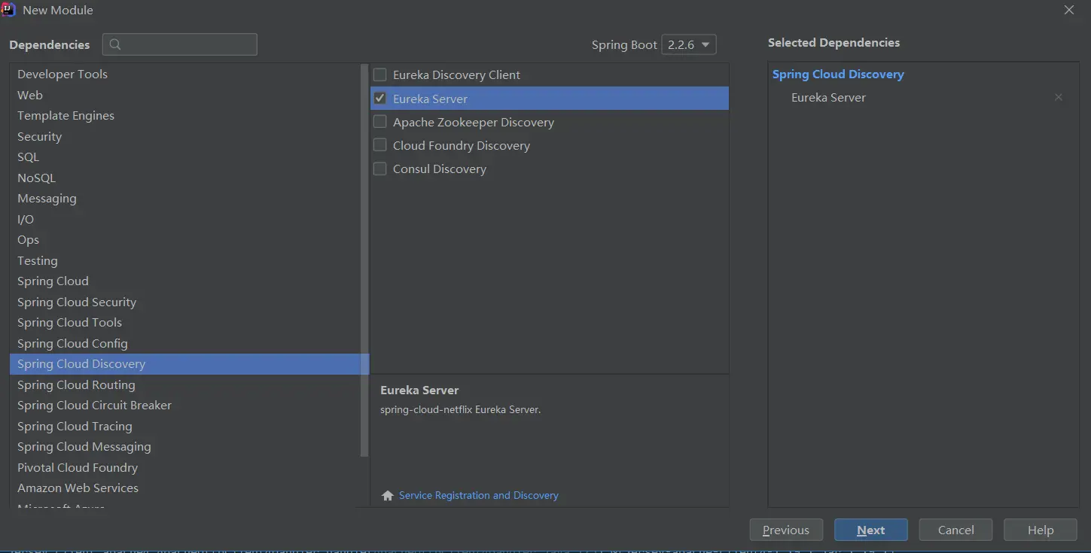Enable the Eureka Discovery Client checkbox

380,74
